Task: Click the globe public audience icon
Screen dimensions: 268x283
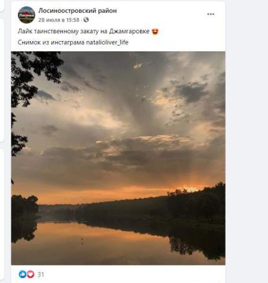Action: pyautogui.click(x=86, y=20)
